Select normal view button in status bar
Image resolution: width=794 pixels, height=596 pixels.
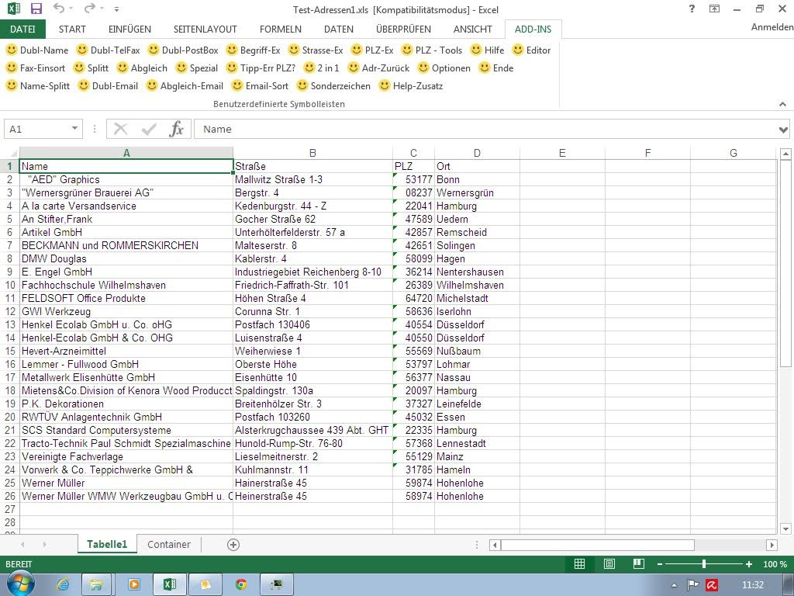(x=579, y=564)
